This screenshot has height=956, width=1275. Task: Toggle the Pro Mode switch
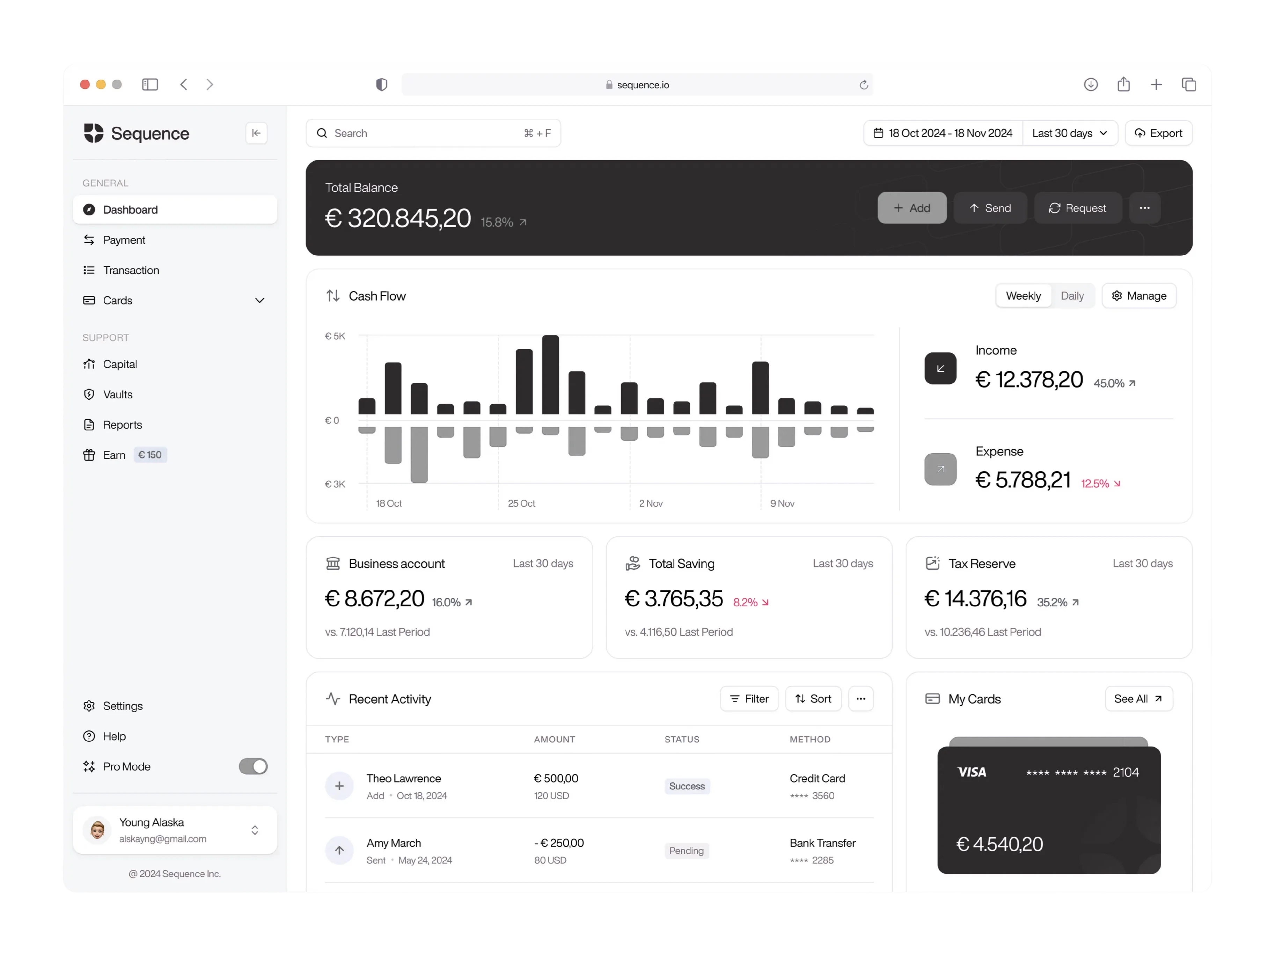tap(253, 766)
